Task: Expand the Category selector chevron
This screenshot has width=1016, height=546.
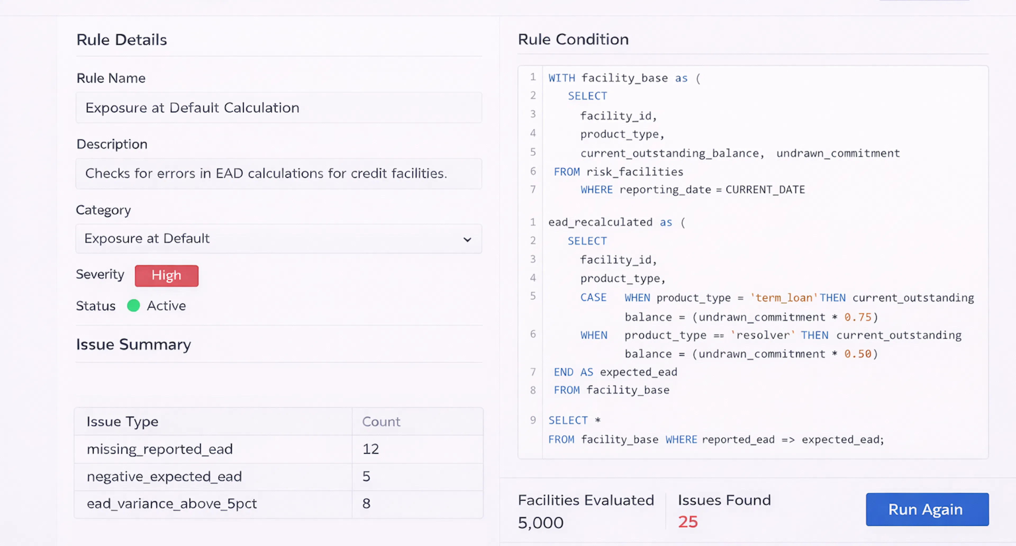Action: (x=467, y=240)
